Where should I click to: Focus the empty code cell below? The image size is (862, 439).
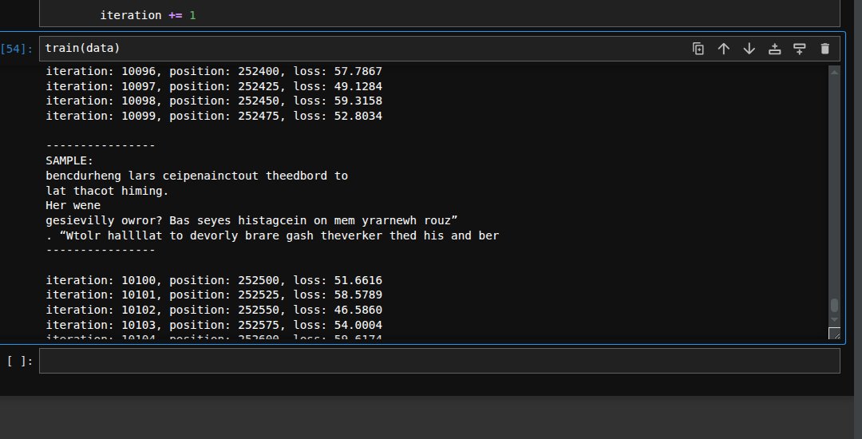[439, 361]
